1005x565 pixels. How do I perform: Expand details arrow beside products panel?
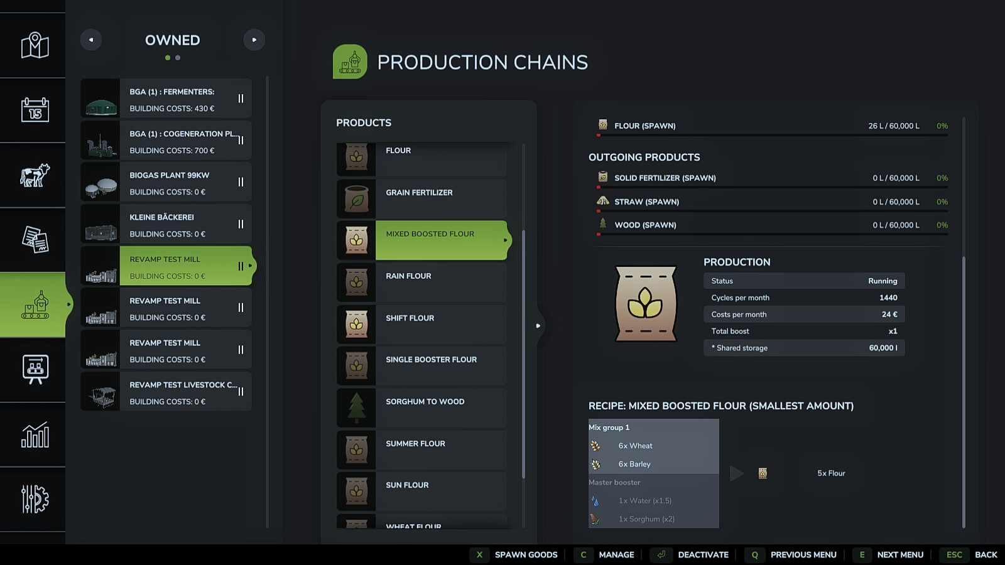[x=538, y=326]
